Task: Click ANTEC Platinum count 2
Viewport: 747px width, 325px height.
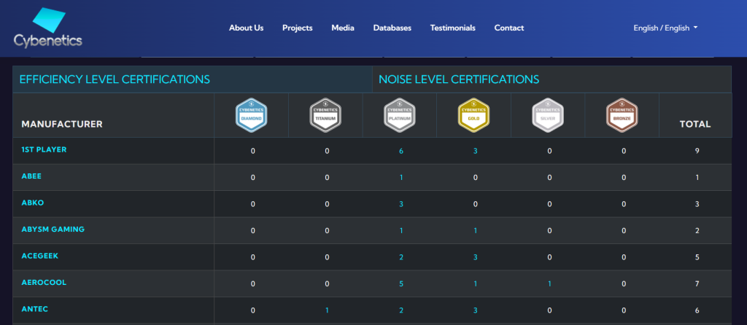Action: (401, 311)
